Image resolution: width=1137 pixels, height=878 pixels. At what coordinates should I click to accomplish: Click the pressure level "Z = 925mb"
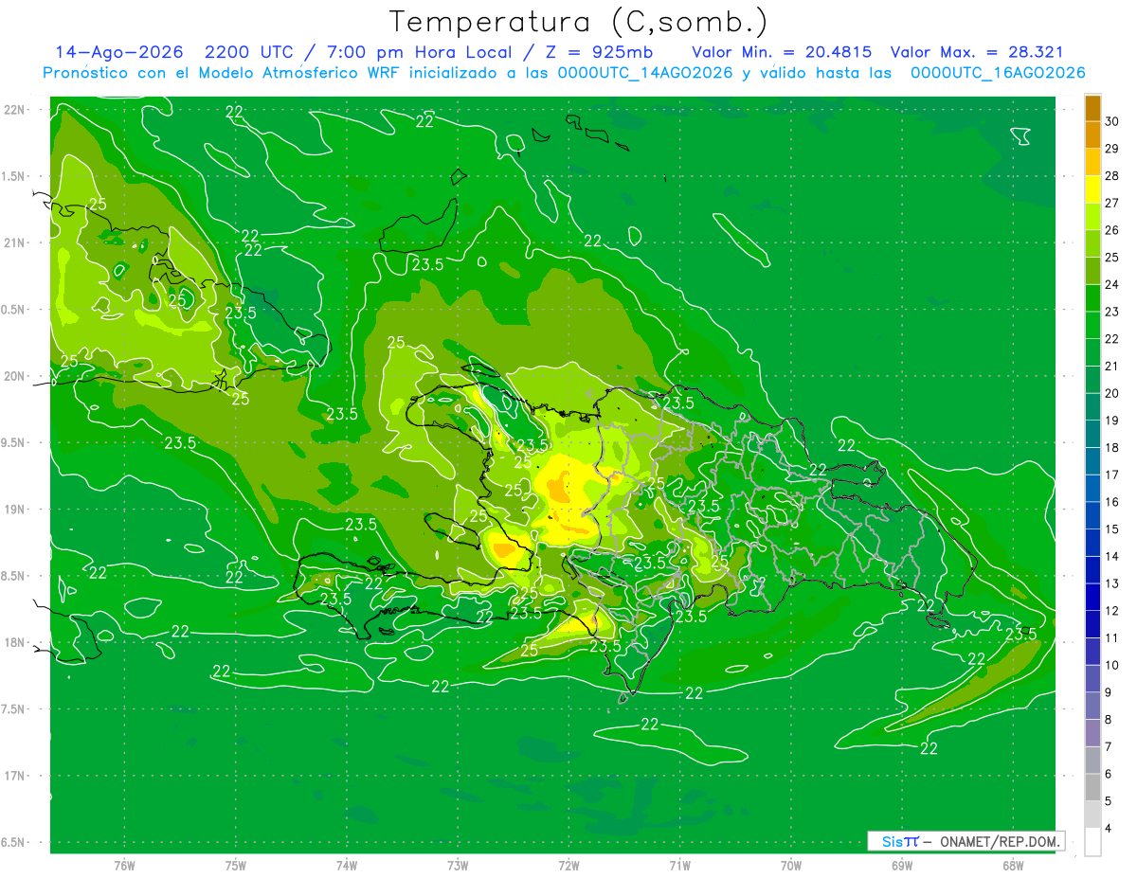tap(597, 52)
